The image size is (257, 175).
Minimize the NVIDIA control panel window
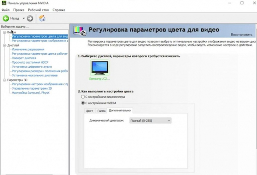(230, 3)
